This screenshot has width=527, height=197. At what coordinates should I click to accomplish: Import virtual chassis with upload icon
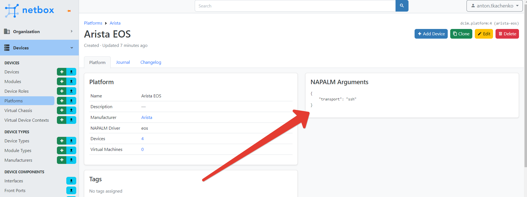point(71,110)
